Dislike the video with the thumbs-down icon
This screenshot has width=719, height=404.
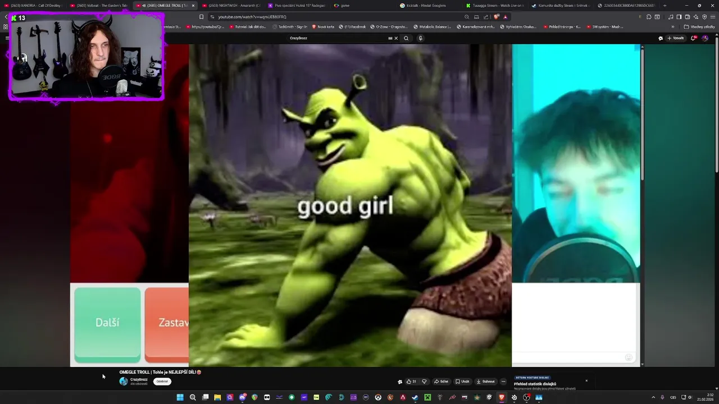[424, 382]
